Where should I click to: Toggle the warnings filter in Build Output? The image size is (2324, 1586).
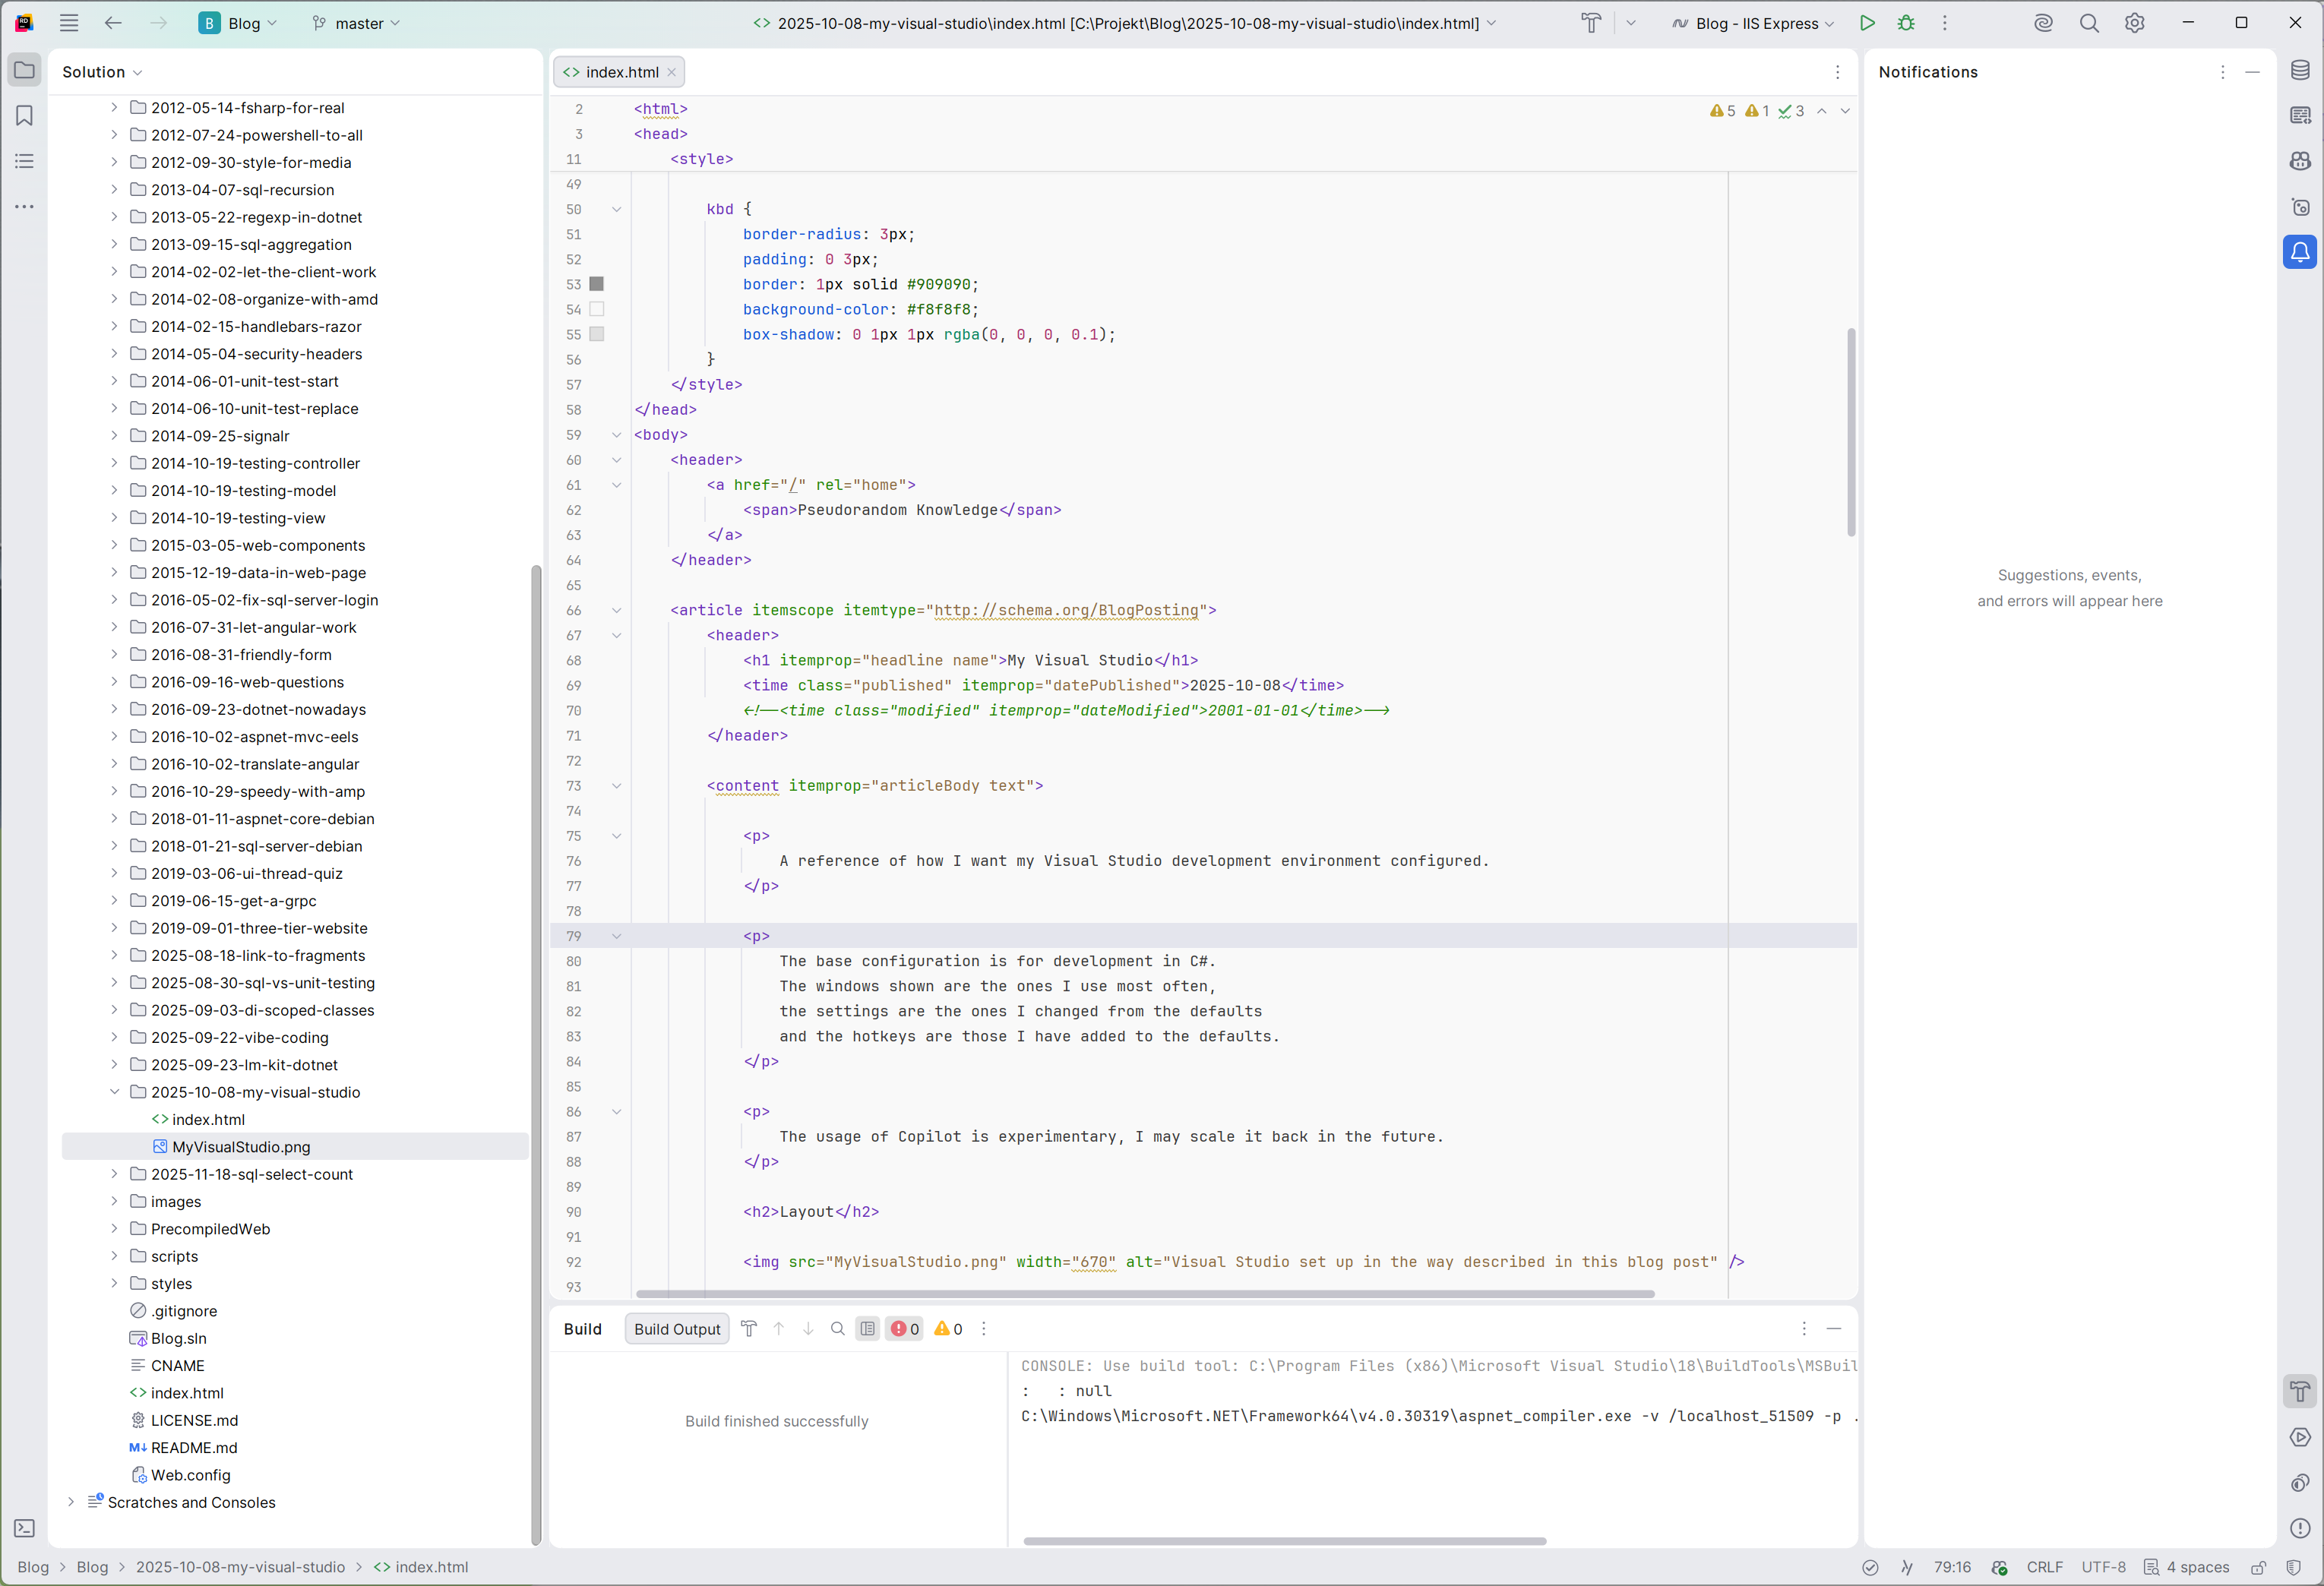tap(947, 1329)
